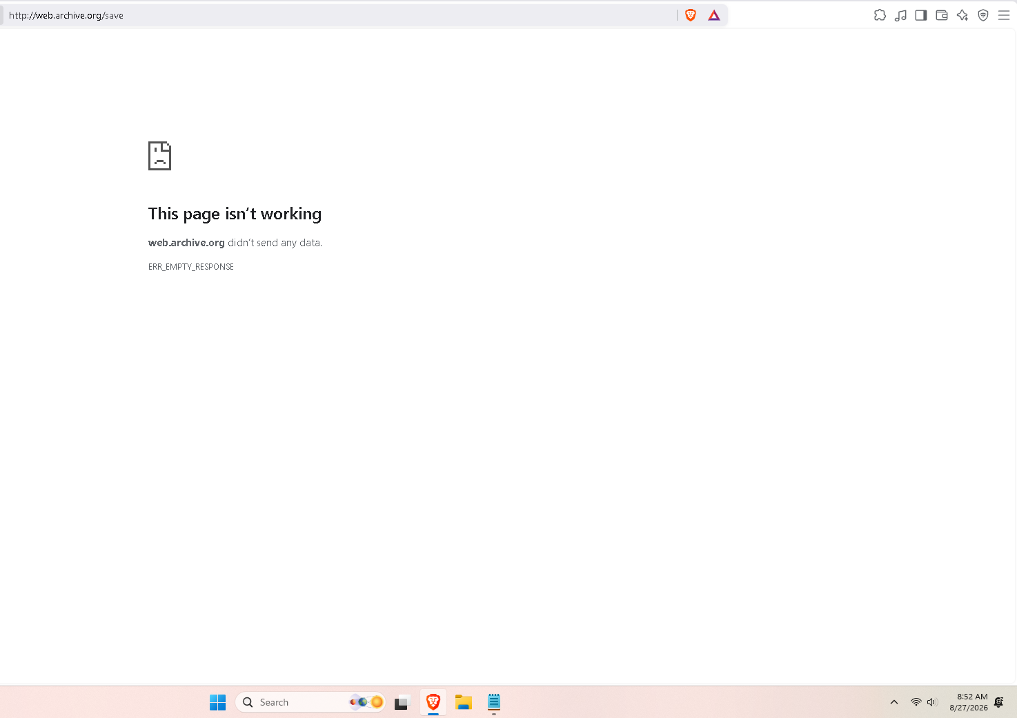Launch the Leo AI sparkle icon

click(962, 15)
